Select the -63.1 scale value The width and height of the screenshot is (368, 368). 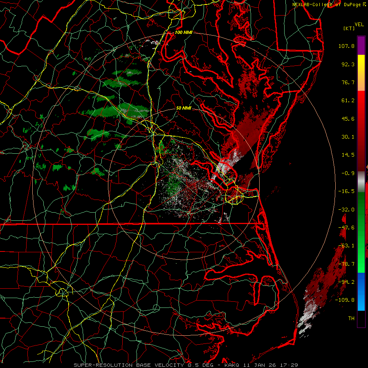[x=346, y=246]
